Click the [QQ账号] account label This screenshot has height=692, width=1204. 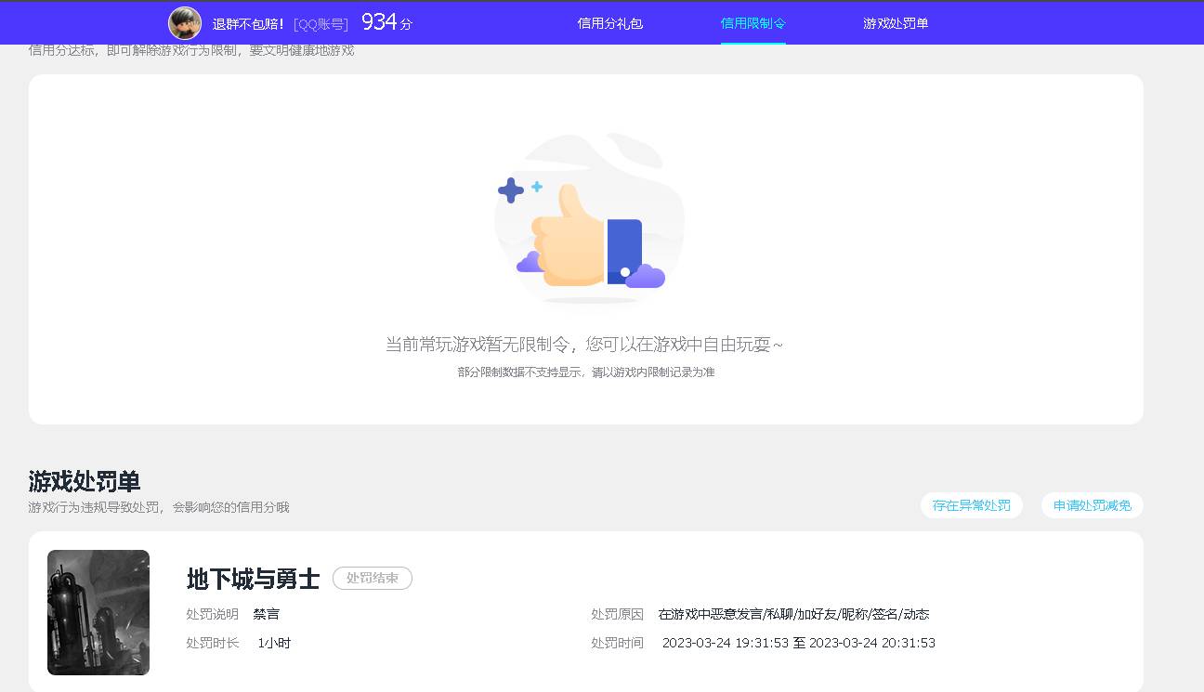318,24
